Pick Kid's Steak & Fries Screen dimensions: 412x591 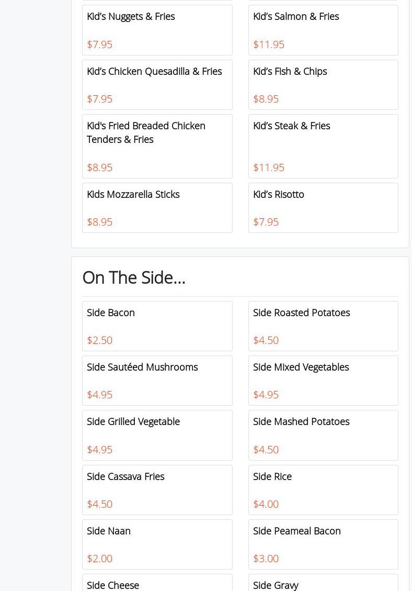pos(323,146)
